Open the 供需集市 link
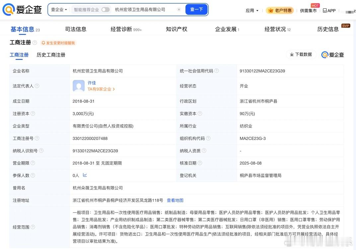The height and width of the screenshot is (250, 356). coord(308,10)
